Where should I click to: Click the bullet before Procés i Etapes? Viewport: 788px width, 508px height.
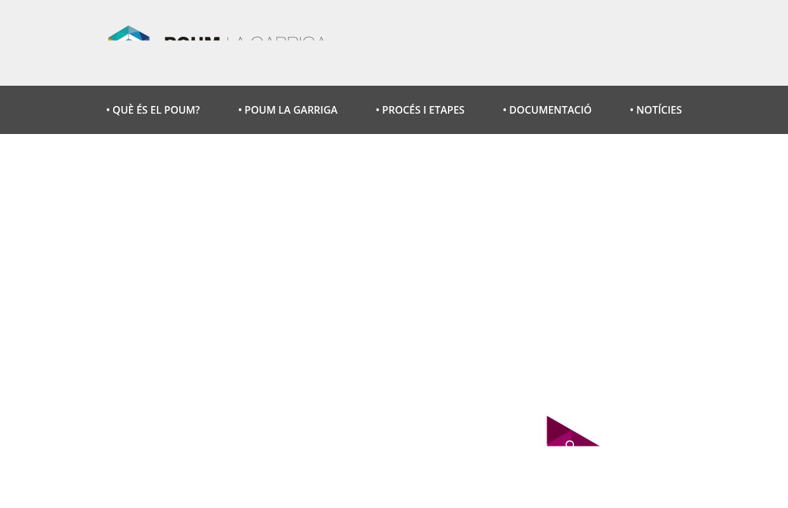377,110
